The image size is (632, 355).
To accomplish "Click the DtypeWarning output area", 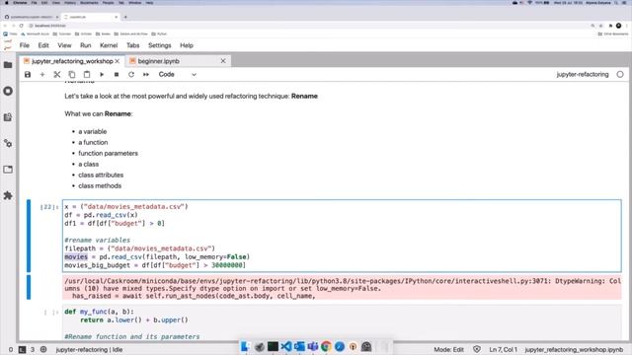I will point(342,288).
